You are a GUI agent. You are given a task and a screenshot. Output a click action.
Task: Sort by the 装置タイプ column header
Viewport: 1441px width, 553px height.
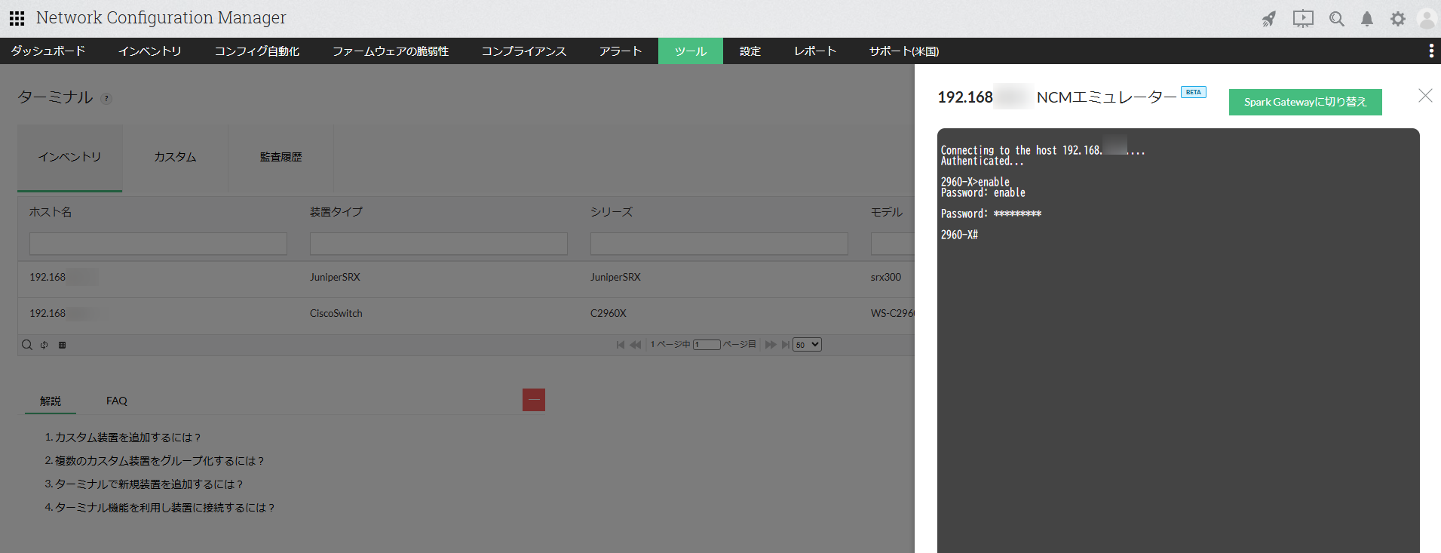336,212
